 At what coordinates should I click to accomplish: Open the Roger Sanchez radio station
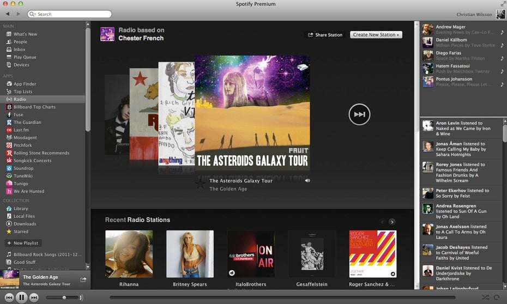(x=373, y=254)
